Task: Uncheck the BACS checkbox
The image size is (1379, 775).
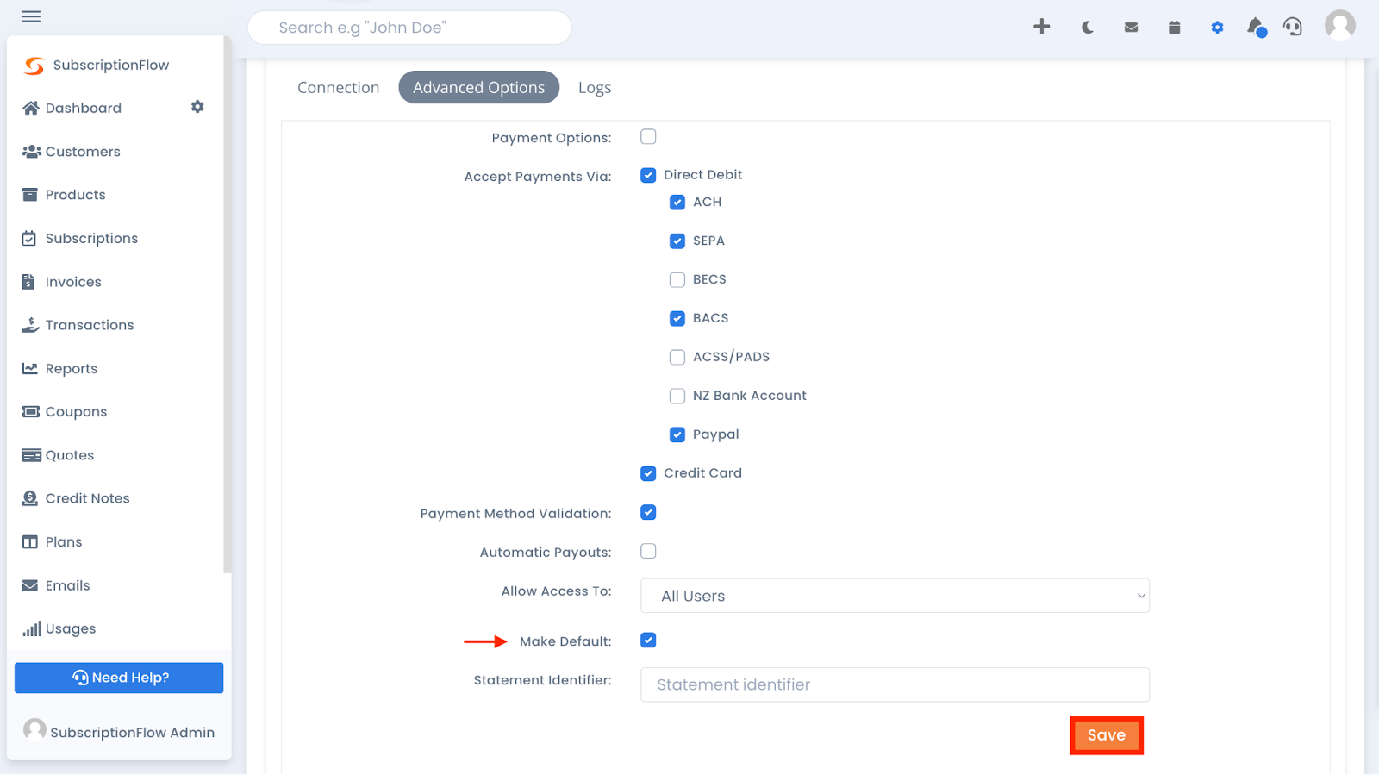Action: coord(677,319)
